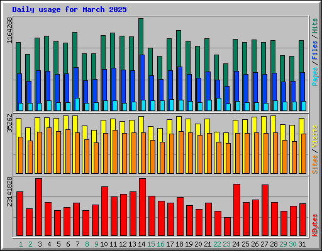Click day label 27 on x-axis

click(x=264, y=244)
